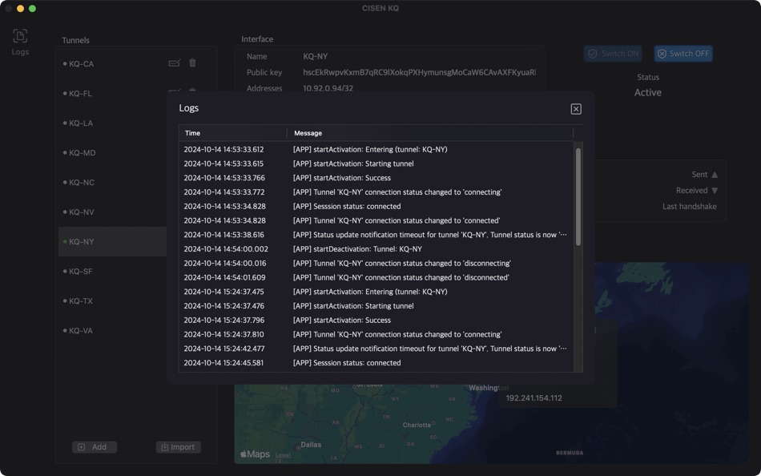Click the Active status text

coord(648,92)
